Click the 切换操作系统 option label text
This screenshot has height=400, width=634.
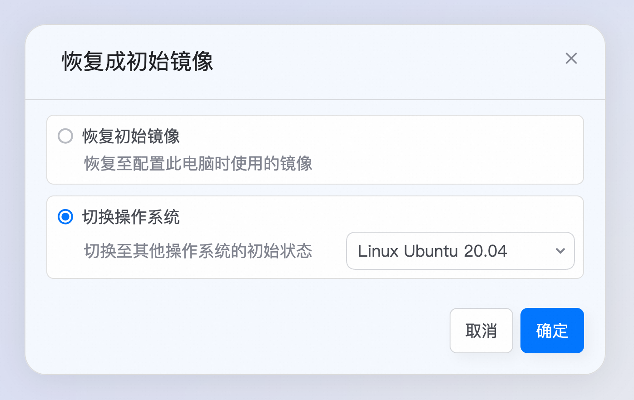click(x=131, y=217)
